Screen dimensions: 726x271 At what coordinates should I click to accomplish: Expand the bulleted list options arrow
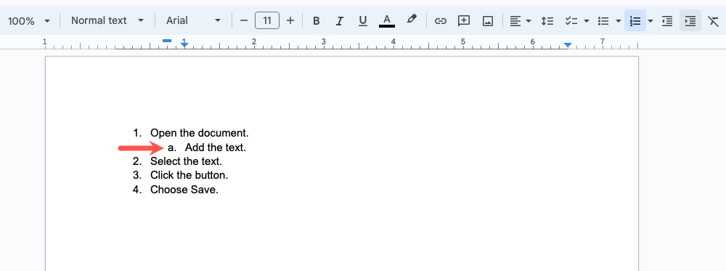619,21
